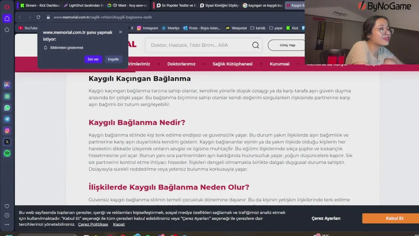Click the search magnifier icon
This screenshot has height=236, width=419.
pos(256,45)
